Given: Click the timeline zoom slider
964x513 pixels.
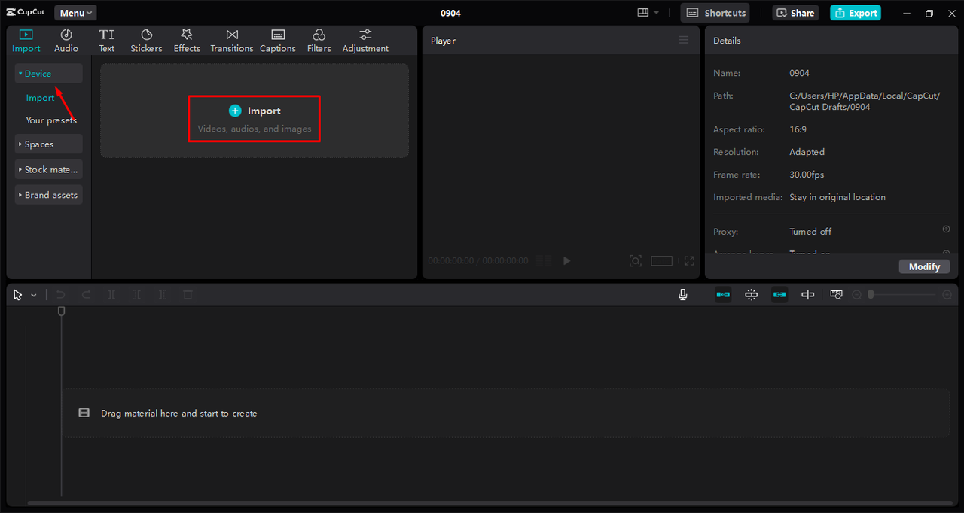Looking at the screenshot, I should click(x=902, y=295).
